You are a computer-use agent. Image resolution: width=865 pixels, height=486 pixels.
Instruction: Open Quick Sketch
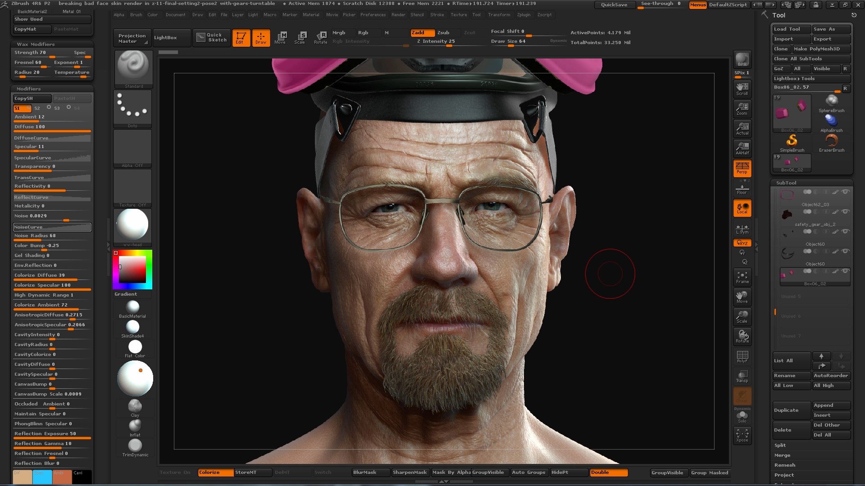pyautogui.click(x=211, y=37)
